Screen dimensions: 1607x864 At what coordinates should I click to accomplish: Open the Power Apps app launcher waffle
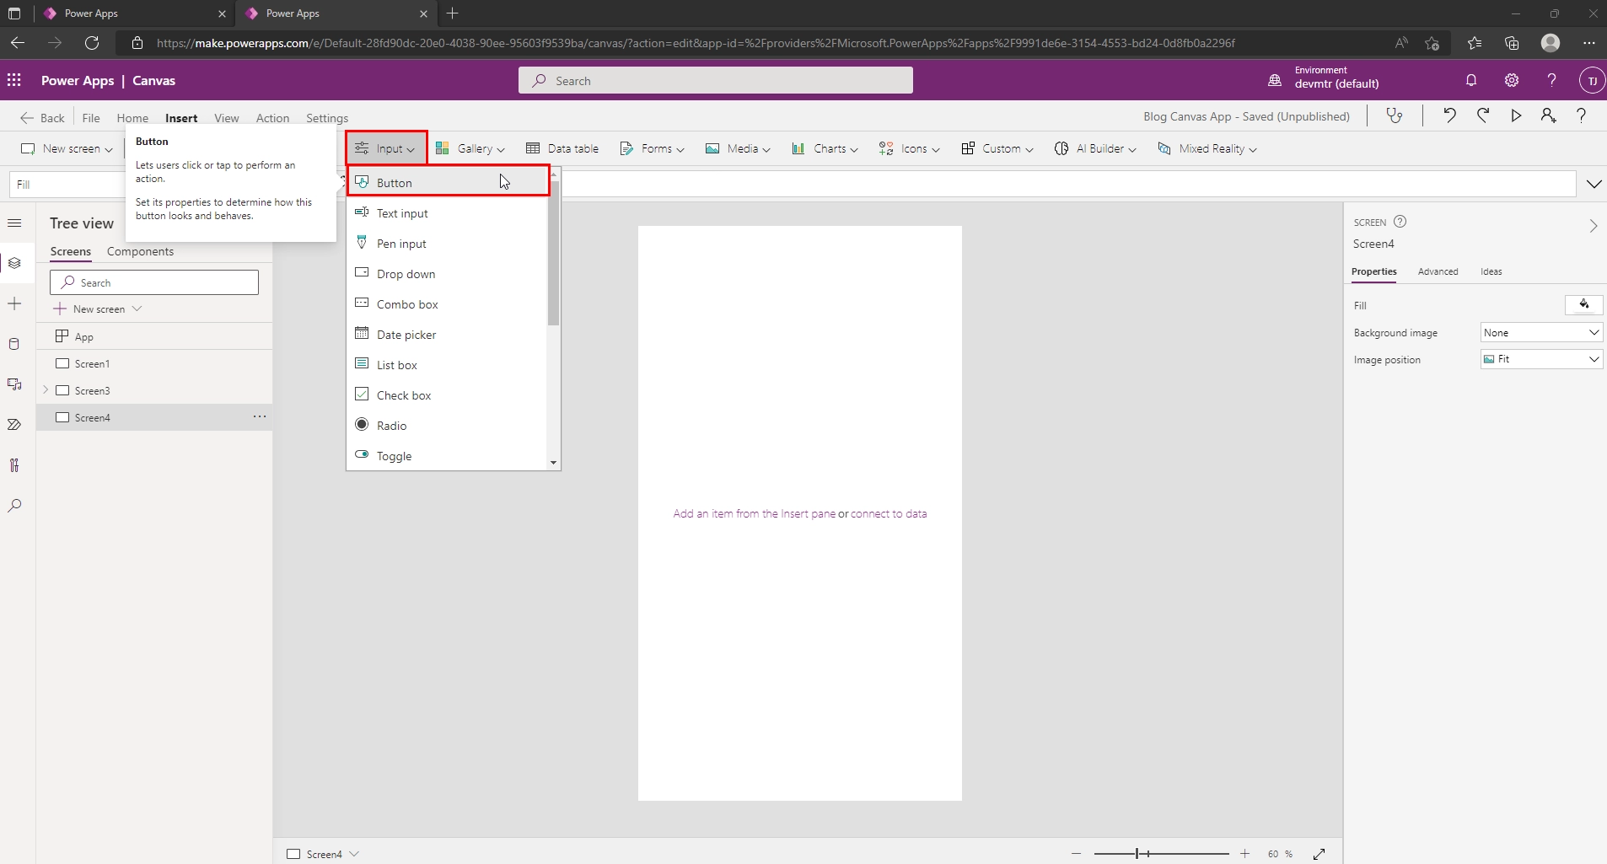[x=14, y=80]
